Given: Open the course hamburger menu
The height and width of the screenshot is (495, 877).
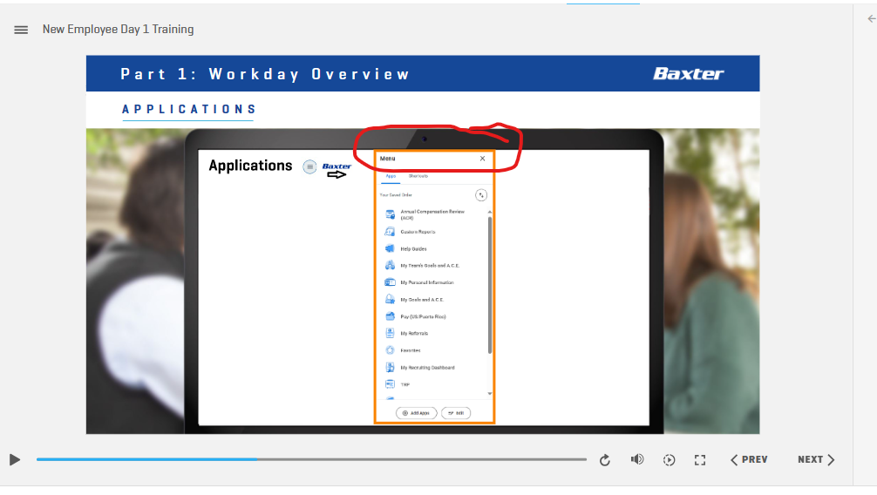Looking at the screenshot, I should click(x=21, y=30).
